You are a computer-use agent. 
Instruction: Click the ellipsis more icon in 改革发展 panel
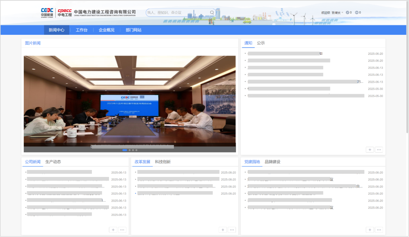point(232,230)
